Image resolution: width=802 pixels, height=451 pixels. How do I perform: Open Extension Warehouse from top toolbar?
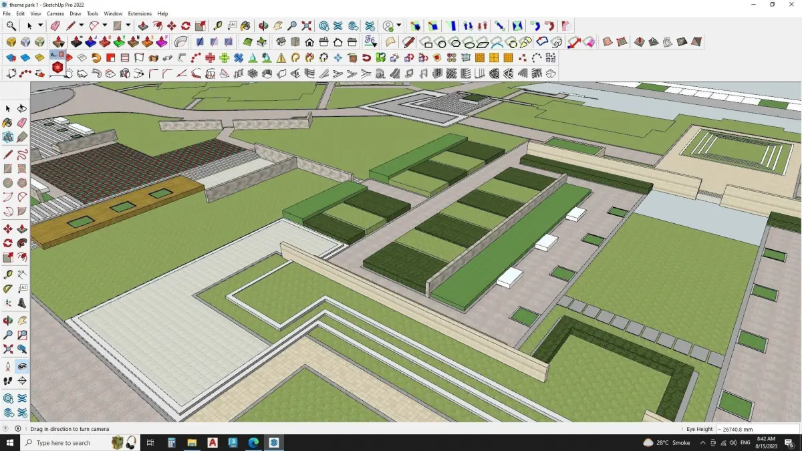click(338, 26)
